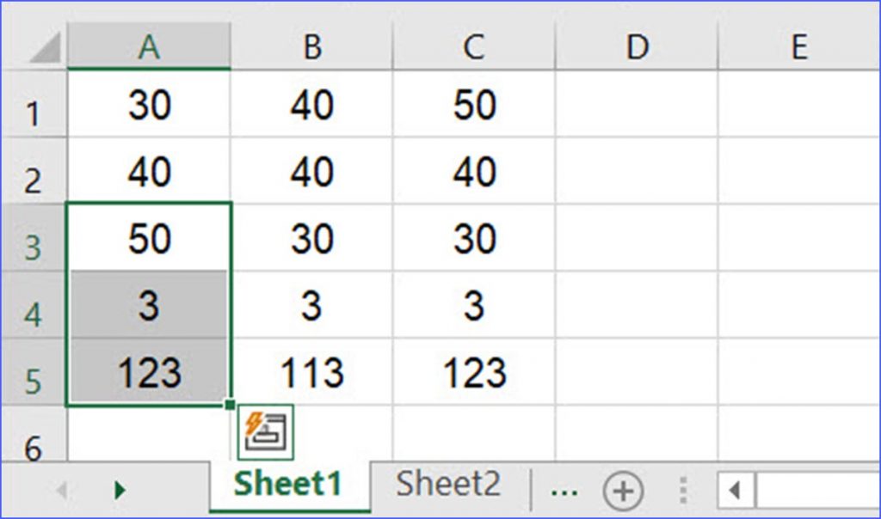Select the cell with value 30 in A1
881x519 pixels.
pyautogui.click(x=149, y=104)
